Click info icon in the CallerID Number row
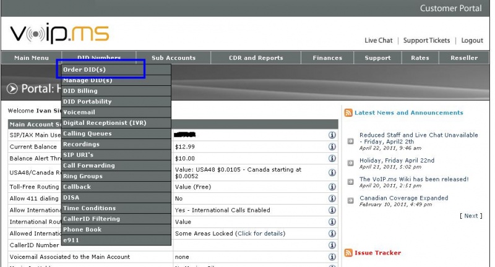 coord(332,245)
